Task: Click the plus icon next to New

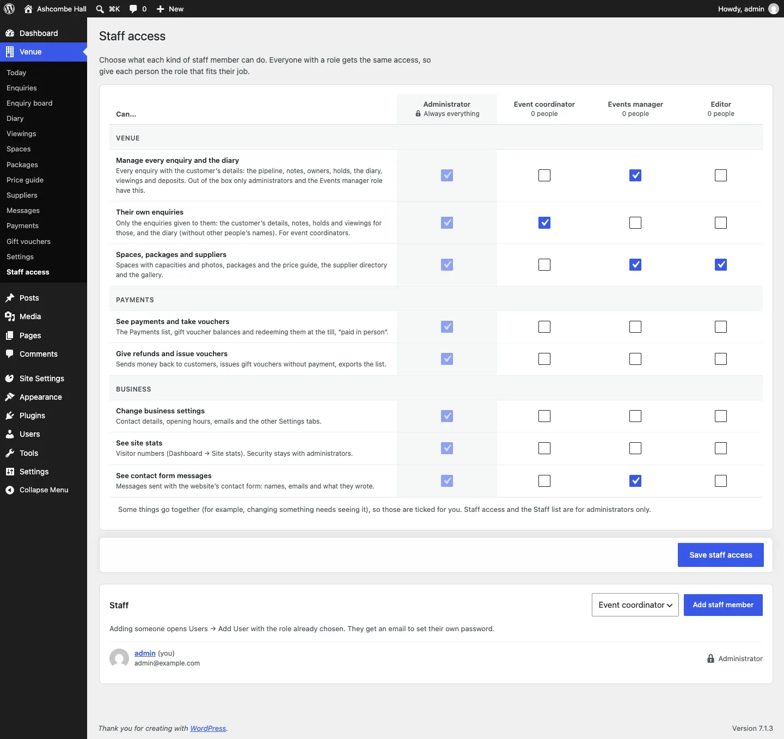Action: click(161, 9)
